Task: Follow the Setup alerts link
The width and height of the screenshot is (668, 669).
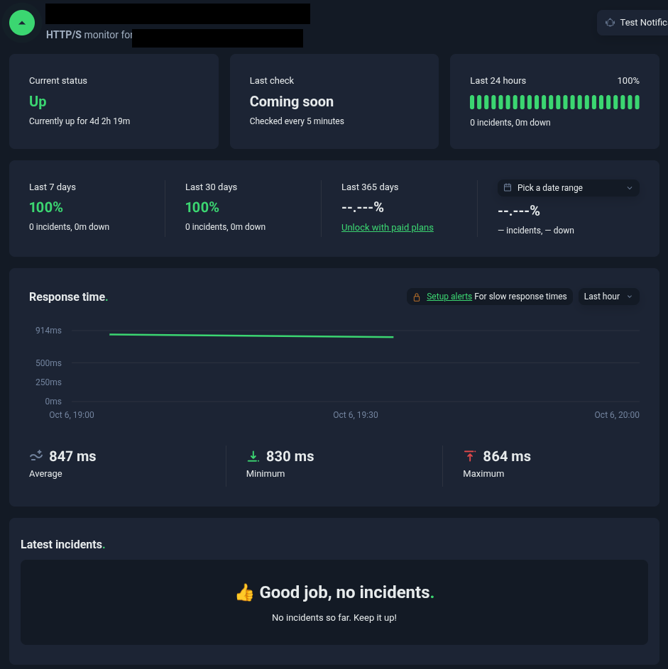Action: tap(449, 297)
